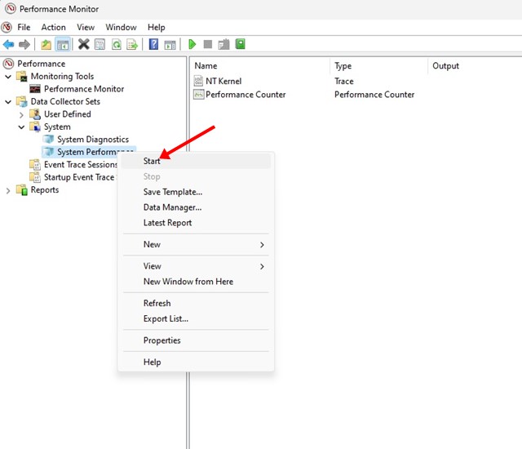This screenshot has height=449, width=522.
Task: Click the green report icon in toolbar
Action: pos(240,44)
